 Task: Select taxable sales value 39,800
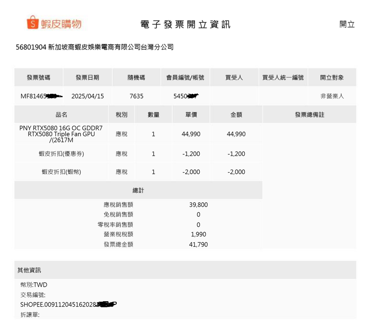tap(198, 205)
